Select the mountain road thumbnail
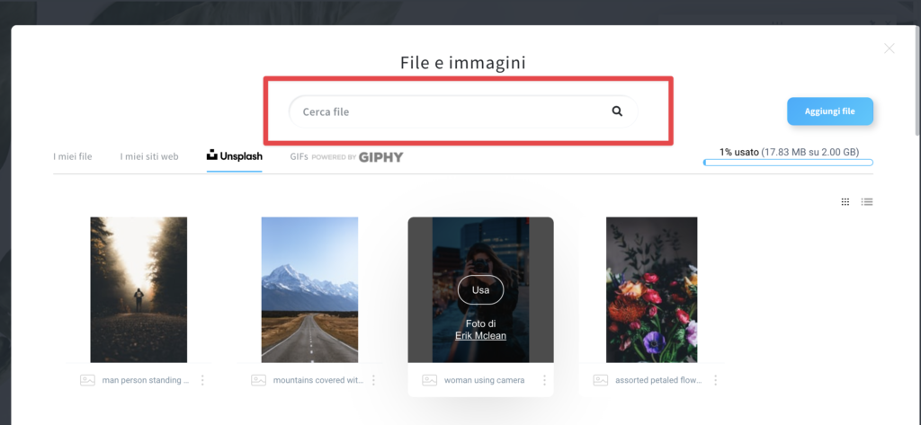Screen dimensions: 921x425 pyautogui.click(x=309, y=289)
